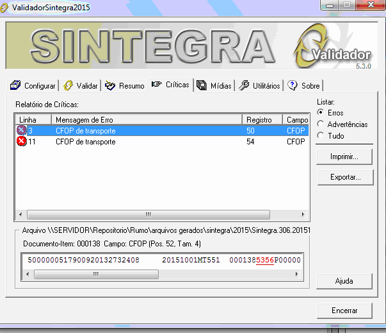Click the Críticas pointing-hand icon
386x333 pixels.
coord(157,84)
